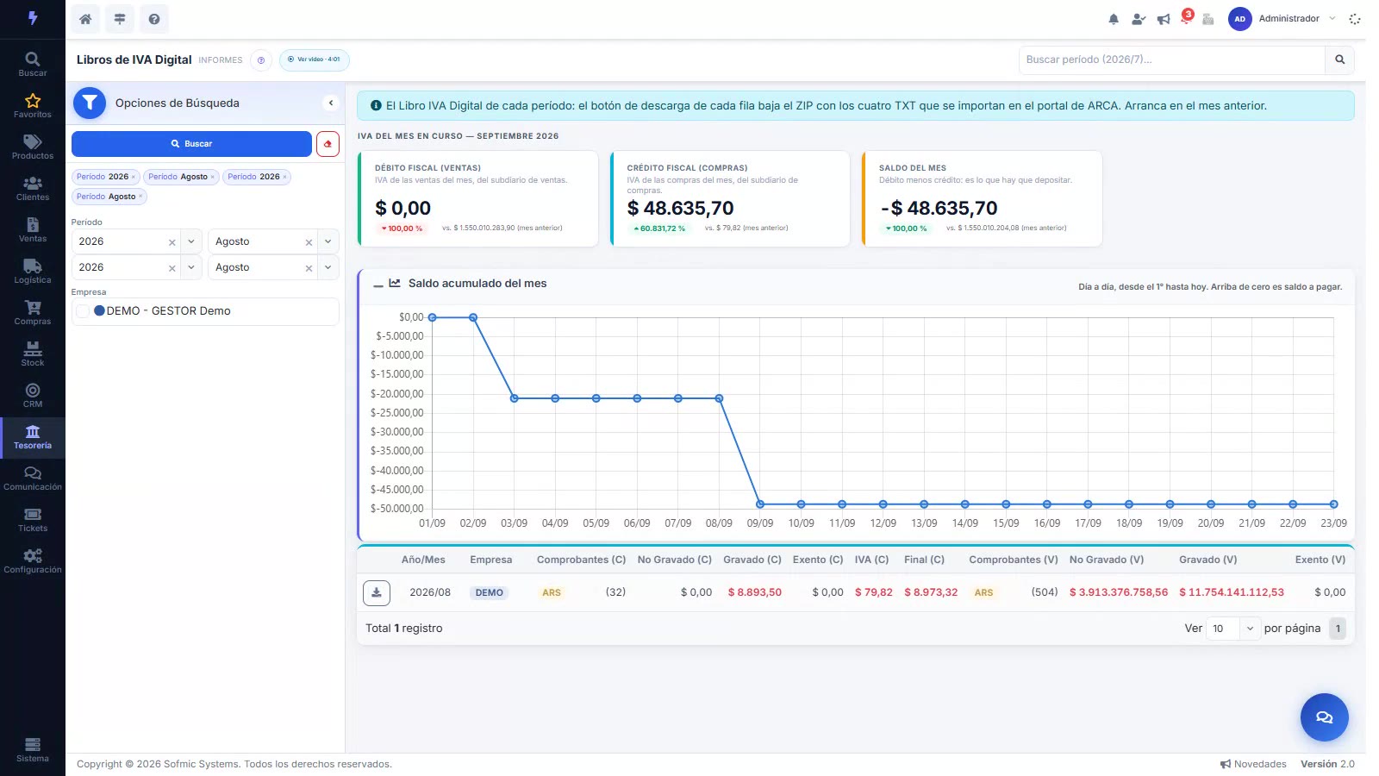Screen dimensions: 1379x776
Task: Click the help question mark icon
Action: pyautogui.click(x=154, y=19)
